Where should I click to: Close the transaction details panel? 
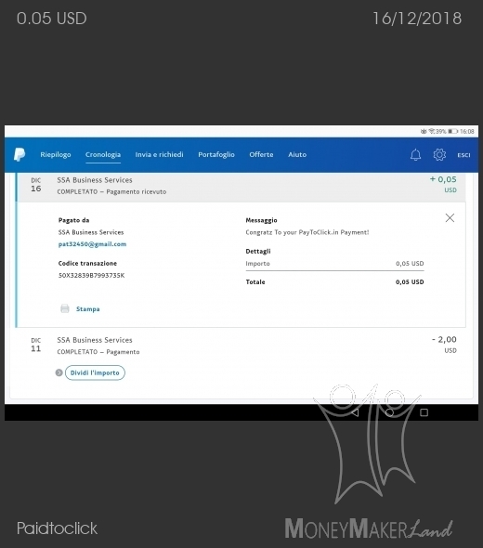[x=450, y=218]
